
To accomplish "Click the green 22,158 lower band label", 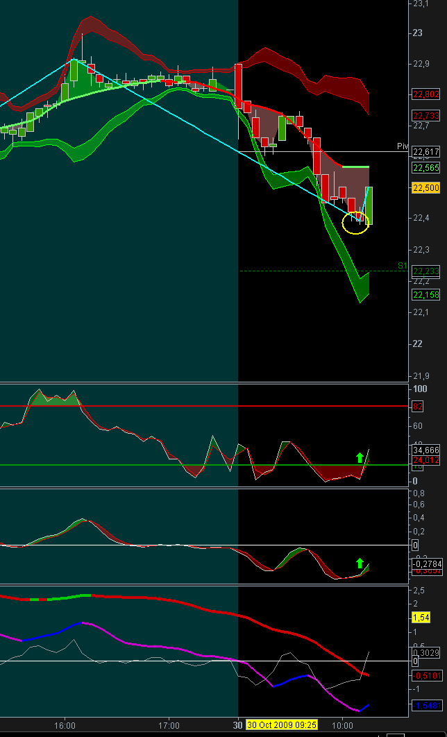I will coord(426,295).
